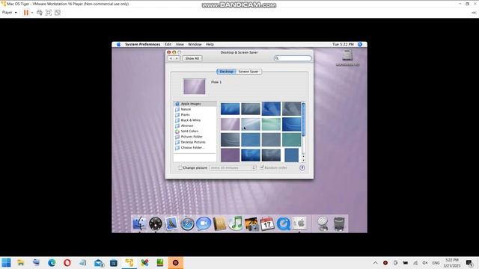479x269 pixels.
Task: Enable the Change picture checkbox
Action: point(180,167)
